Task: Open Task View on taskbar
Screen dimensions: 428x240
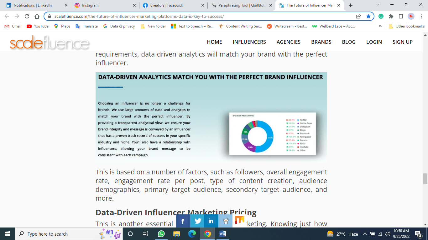Action: (145, 234)
